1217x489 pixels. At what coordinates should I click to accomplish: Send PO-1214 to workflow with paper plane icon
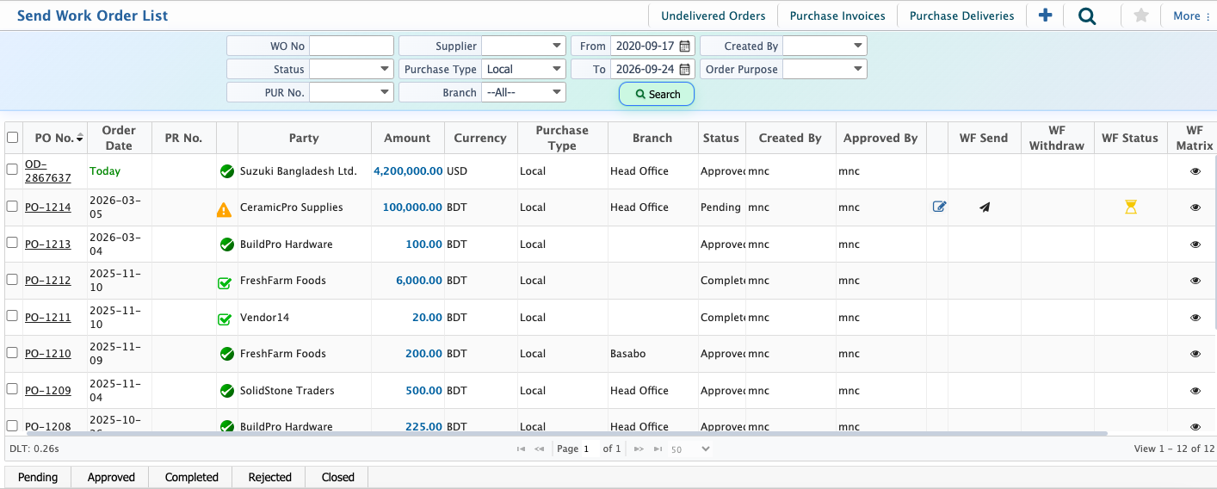click(x=985, y=207)
